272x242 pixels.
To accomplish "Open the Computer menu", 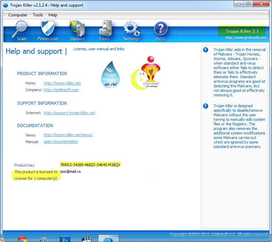I will [18, 15].
